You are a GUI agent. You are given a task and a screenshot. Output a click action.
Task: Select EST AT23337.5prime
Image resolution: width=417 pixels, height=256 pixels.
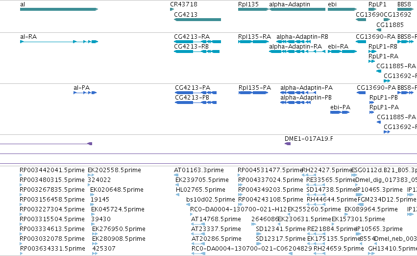coord(216,229)
